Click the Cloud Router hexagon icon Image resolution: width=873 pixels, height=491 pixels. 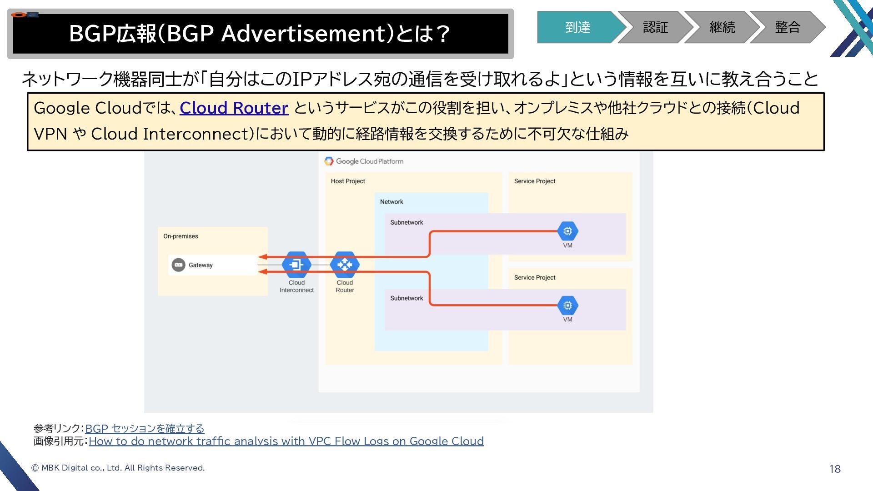tap(345, 264)
